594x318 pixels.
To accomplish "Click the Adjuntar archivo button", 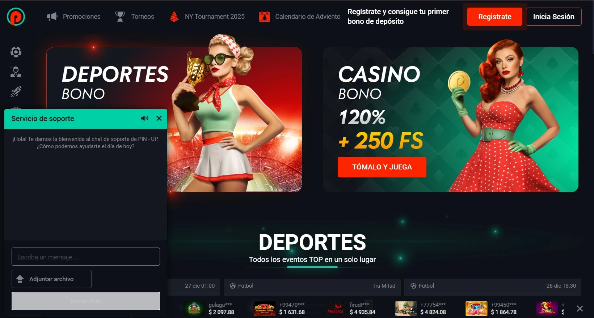I will click(x=51, y=279).
